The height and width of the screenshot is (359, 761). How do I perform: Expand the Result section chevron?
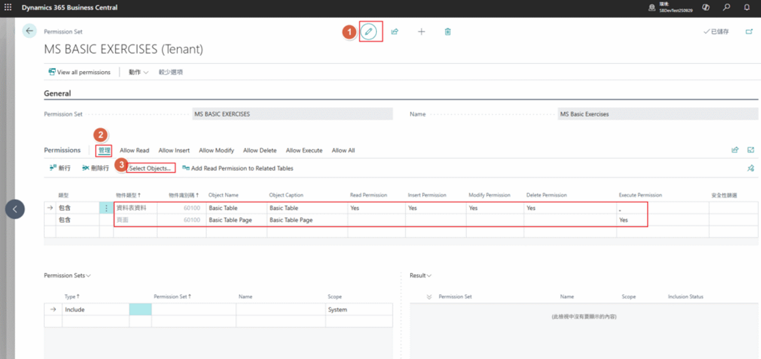429,276
